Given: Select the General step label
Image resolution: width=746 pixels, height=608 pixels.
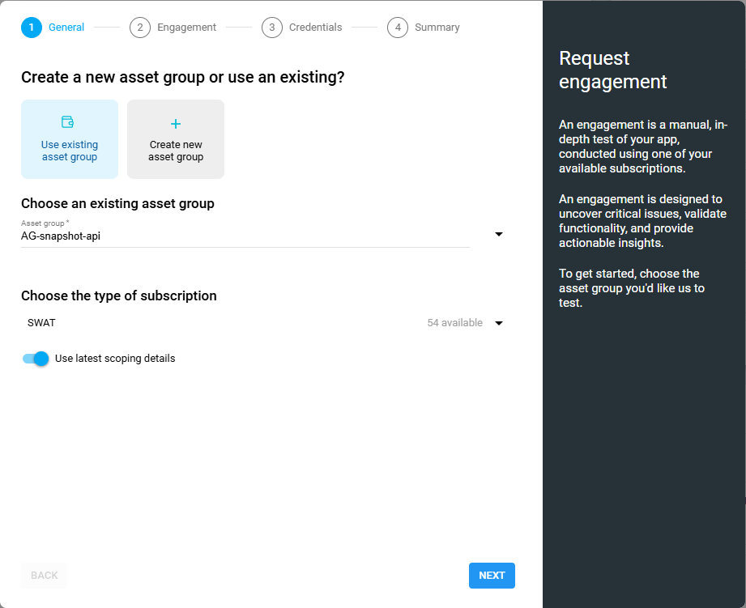Looking at the screenshot, I should 66,28.
